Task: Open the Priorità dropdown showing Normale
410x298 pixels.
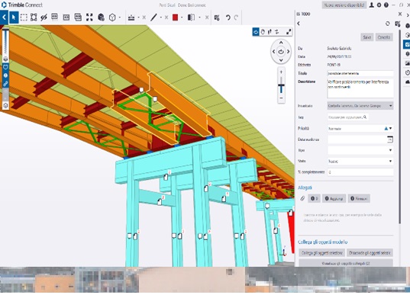Action: click(360, 128)
